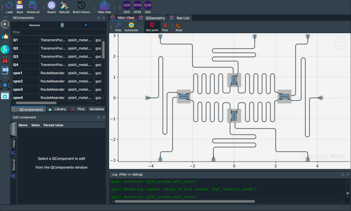This screenshot has width=351, height=211.
Task: Open the Source vertical tab
Action: click(x=14, y=168)
